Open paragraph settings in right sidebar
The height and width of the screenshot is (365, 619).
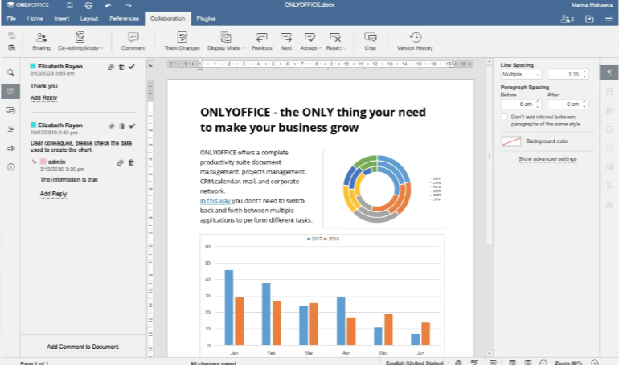click(x=609, y=72)
